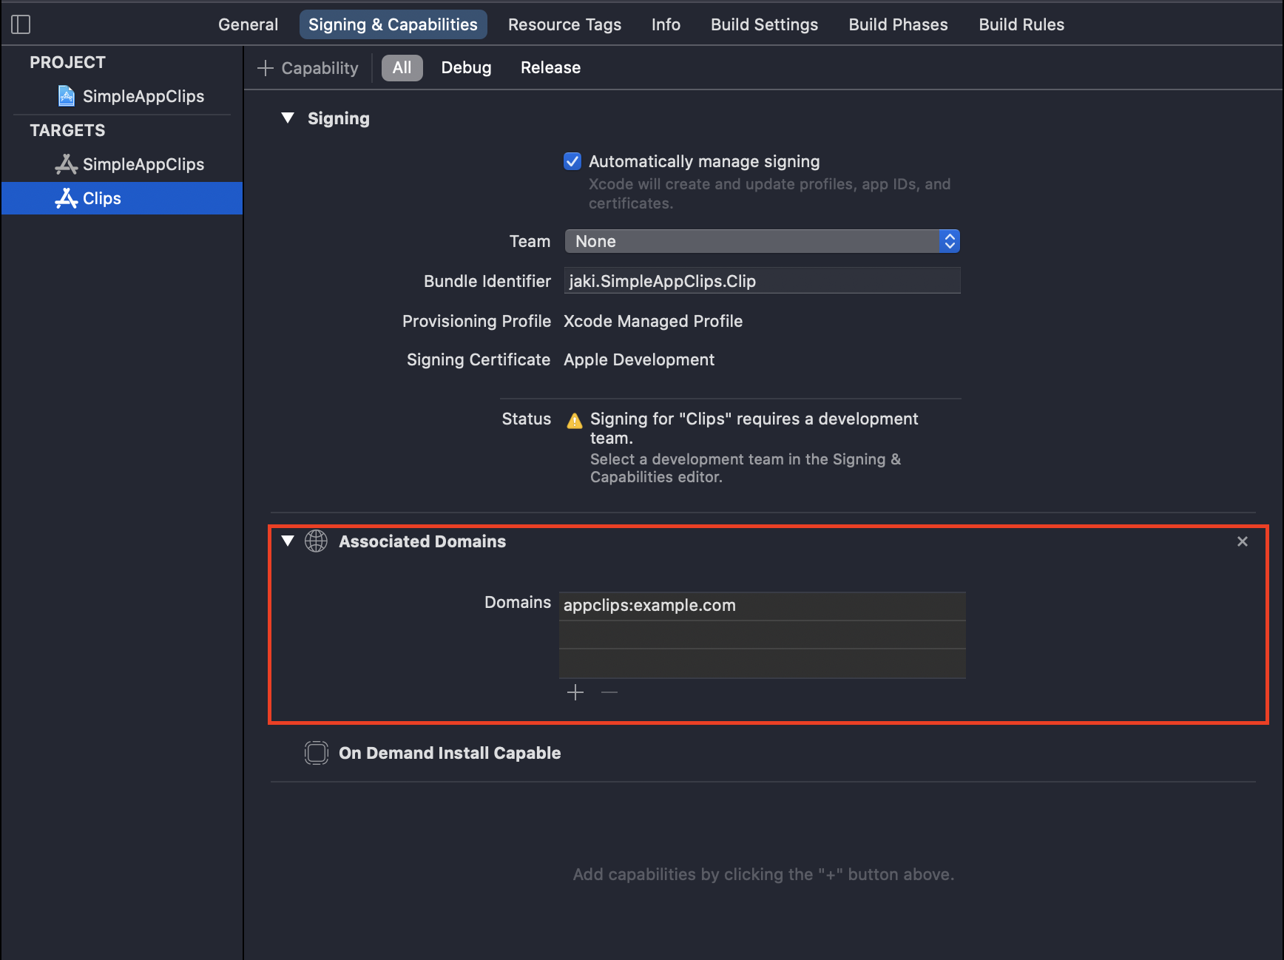Toggle the sidebar panel icon
This screenshot has width=1284, height=960.
[x=21, y=24]
